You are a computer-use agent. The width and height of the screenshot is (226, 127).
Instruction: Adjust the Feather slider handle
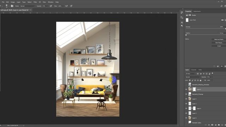[x=186, y=35]
